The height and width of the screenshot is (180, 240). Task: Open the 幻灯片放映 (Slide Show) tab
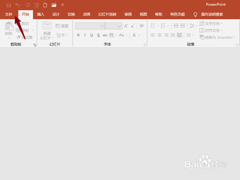click(x=107, y=14)
